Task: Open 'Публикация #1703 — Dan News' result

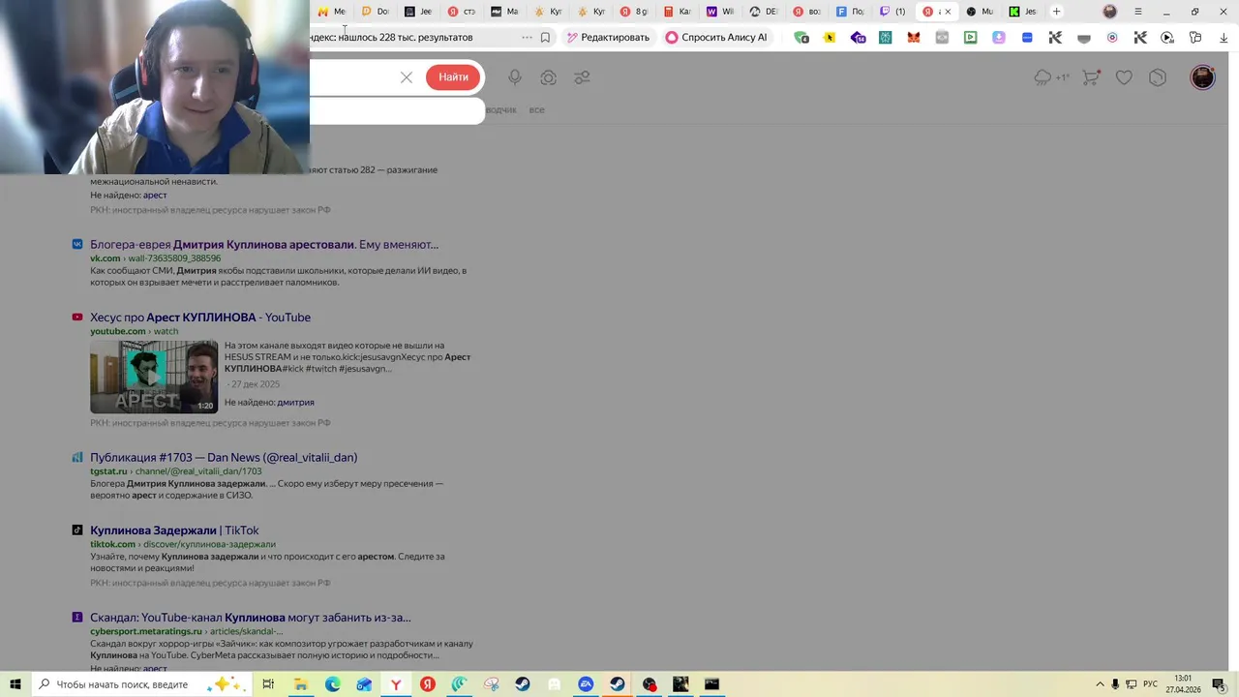Action: pos(224,457)
